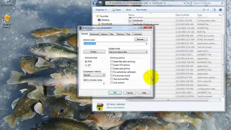Viewport: 231px width, 130px height.
Task: Enable Create solid archive
Action: point(112,69)
